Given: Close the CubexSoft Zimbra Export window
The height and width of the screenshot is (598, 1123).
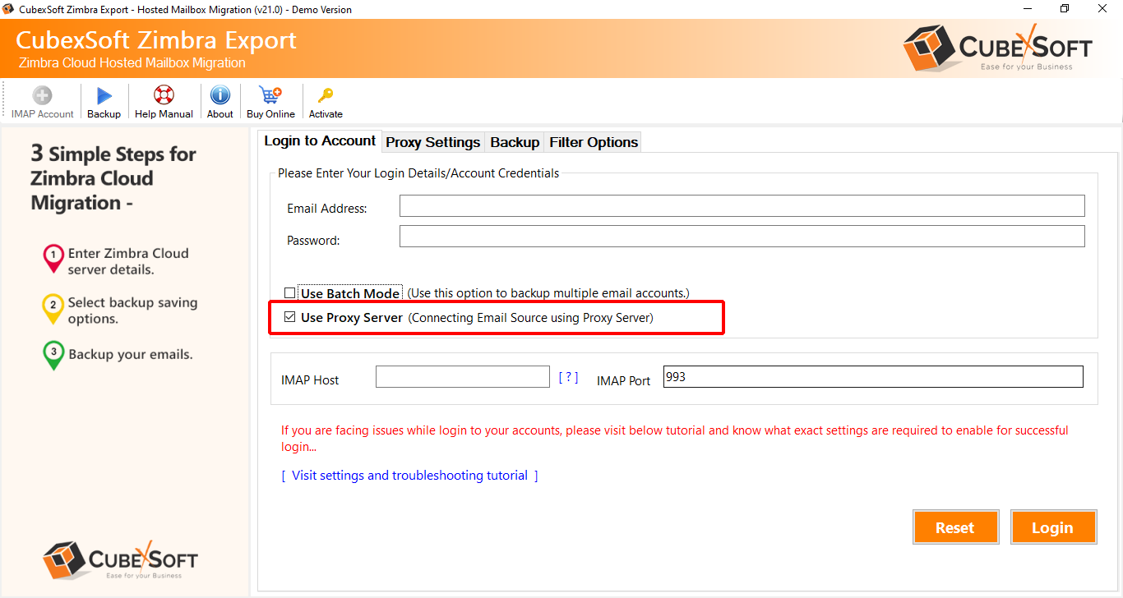Looking at the screenshot, I should tap(1103, 9).
